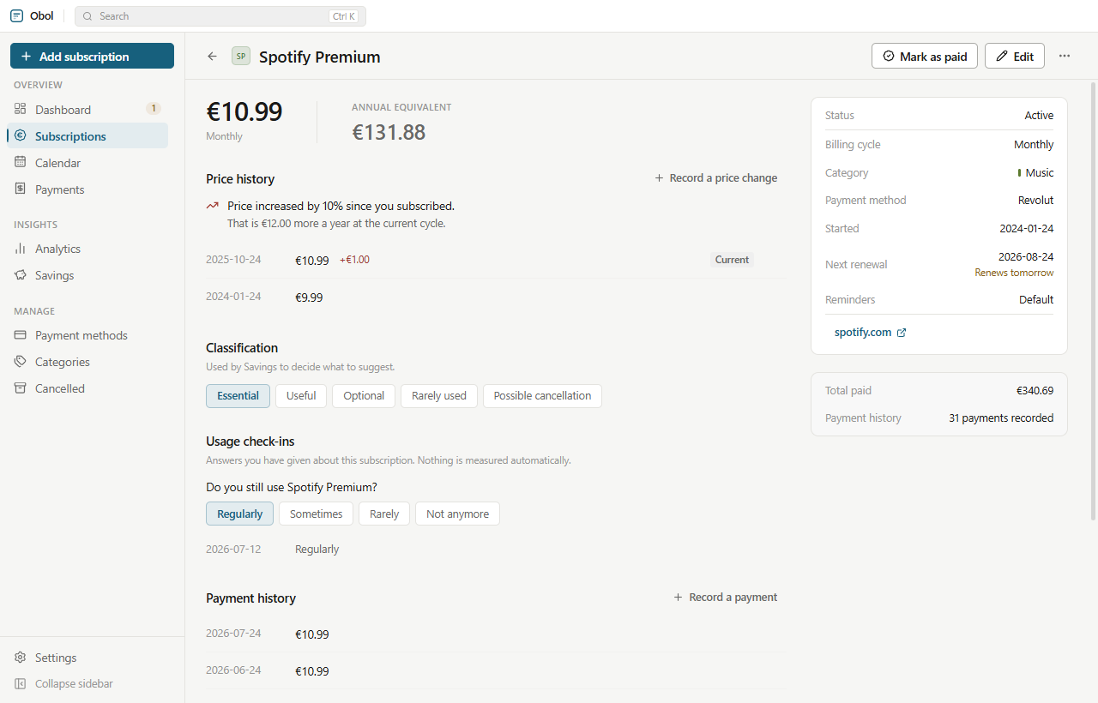Click the vertical page scrollbar

(1093, 300)
